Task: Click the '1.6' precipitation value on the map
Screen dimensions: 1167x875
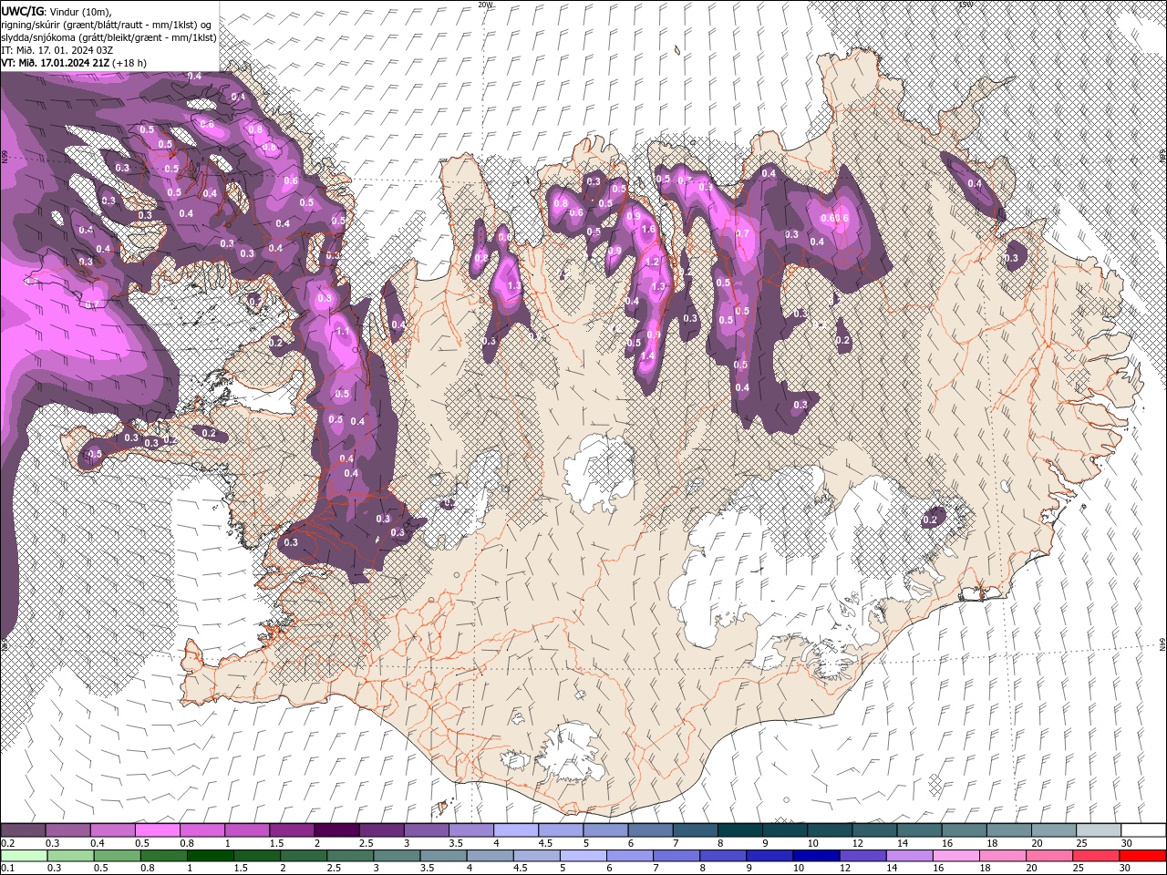Action: 649,230
